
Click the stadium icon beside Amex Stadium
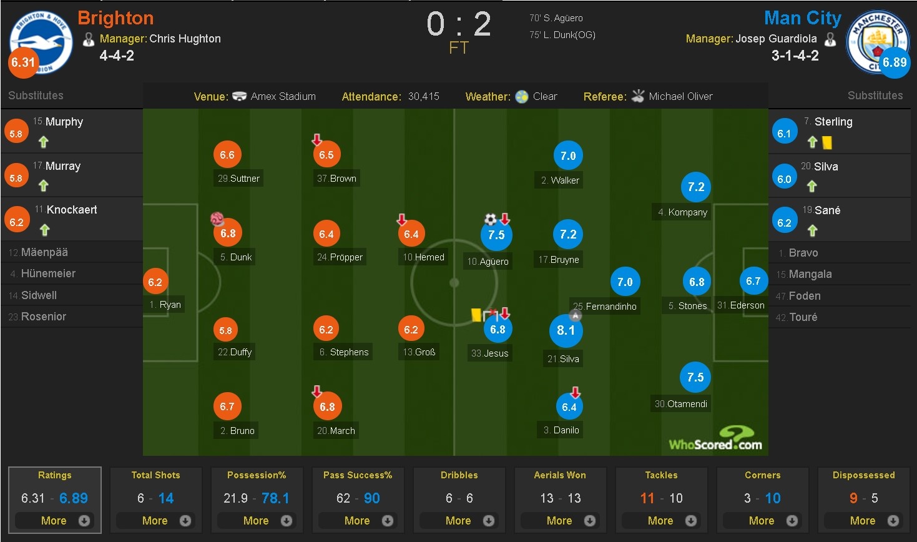pos(240,96)
